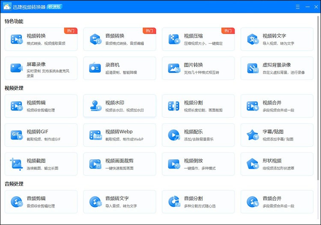Image resolution: width=321 pixels, height=225 pixels.
Task: Open the 虚拟背景录像 icon
Action: click(253, 68)
